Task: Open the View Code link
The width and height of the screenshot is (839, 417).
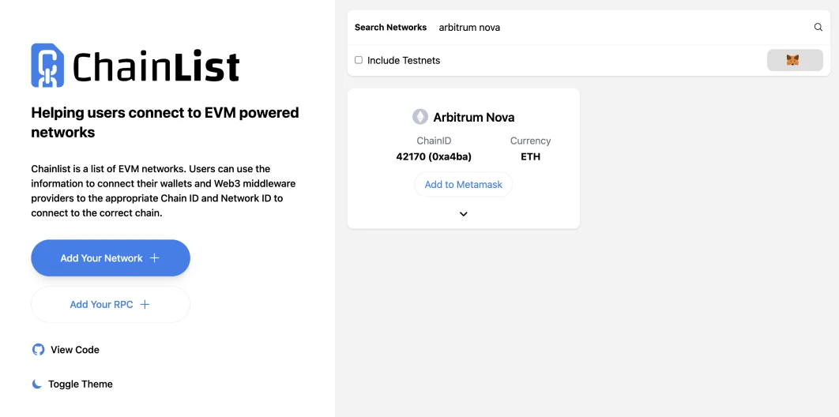Action: [x=75, y=350]
